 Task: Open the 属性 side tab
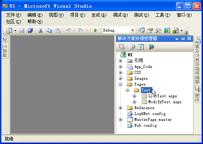(197, 94)
